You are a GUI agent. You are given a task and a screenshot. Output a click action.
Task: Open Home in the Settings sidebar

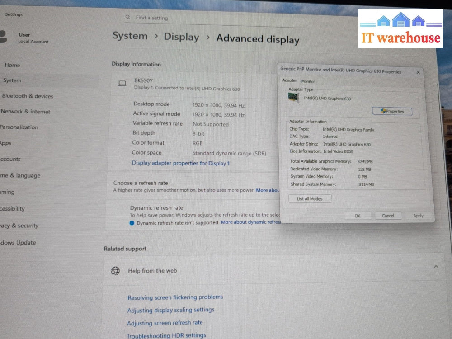12,65
